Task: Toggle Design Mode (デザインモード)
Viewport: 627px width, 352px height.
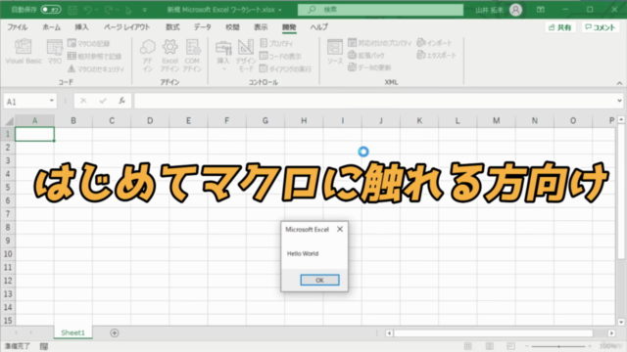Action: point(246,56)
